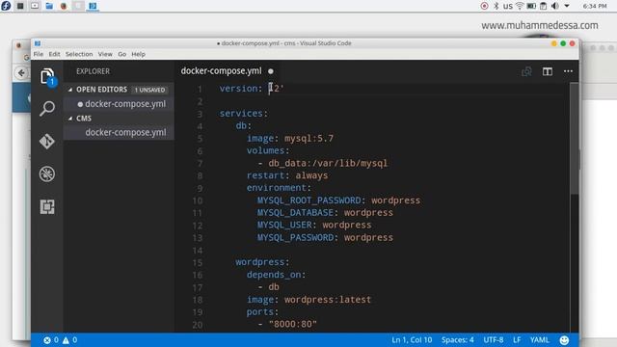Click the Firefox icon in top panel
The image size is (617, 347).
click(64, 6)
